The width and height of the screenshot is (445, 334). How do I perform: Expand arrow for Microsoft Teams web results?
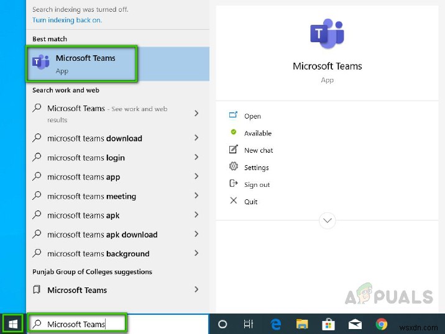[196, 114]
